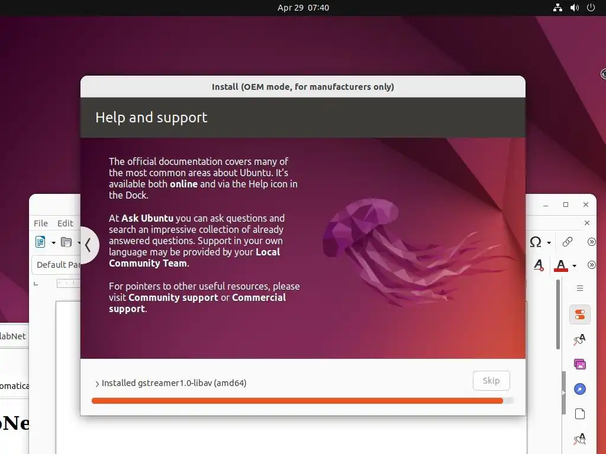Open the sidebar Gallery icon
606x454 pixels.
[580, 364]
